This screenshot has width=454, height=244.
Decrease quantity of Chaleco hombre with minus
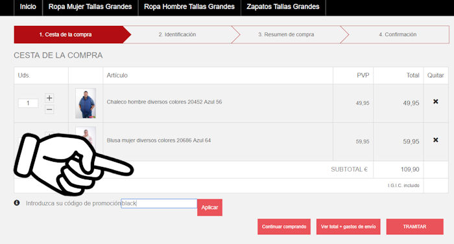click(49, 109)
